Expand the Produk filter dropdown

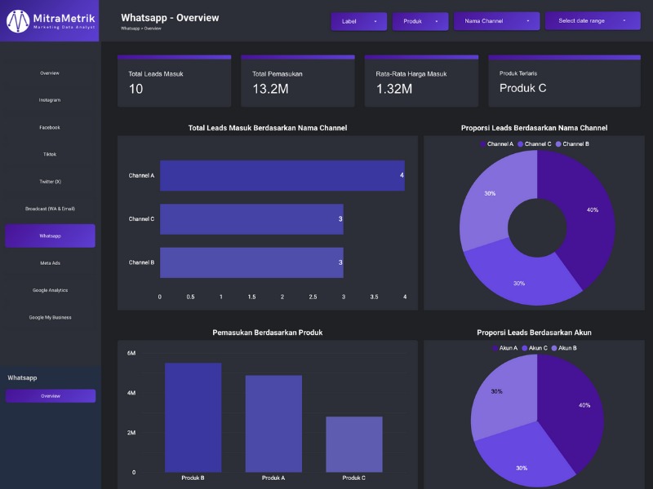click(420, 21)
